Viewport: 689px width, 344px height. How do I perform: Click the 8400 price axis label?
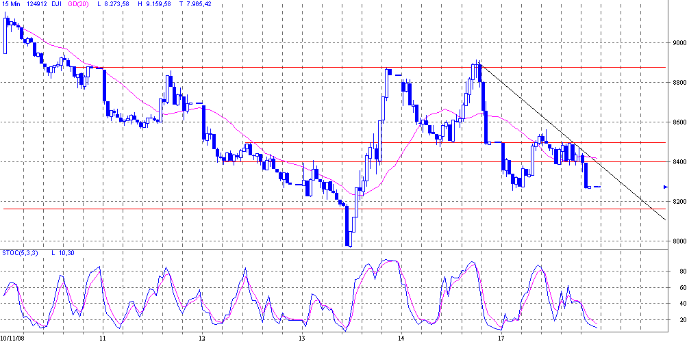click(x=679, y=162)
